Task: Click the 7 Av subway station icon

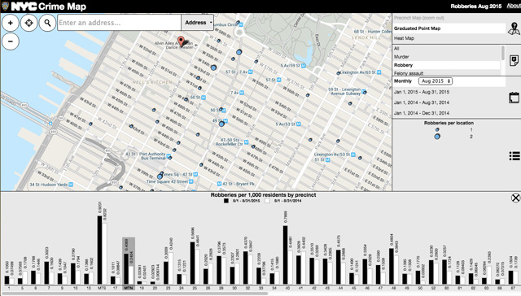Action: [242, 93]
